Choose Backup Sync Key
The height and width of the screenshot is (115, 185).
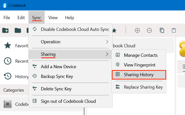pos(71,76)
